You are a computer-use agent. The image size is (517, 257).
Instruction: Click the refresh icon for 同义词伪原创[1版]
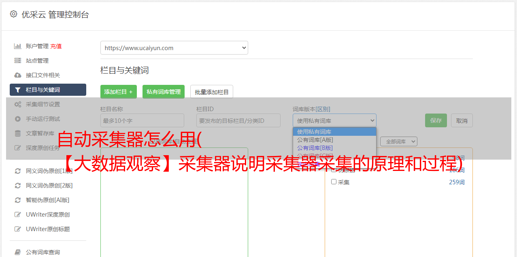[17, 171]
